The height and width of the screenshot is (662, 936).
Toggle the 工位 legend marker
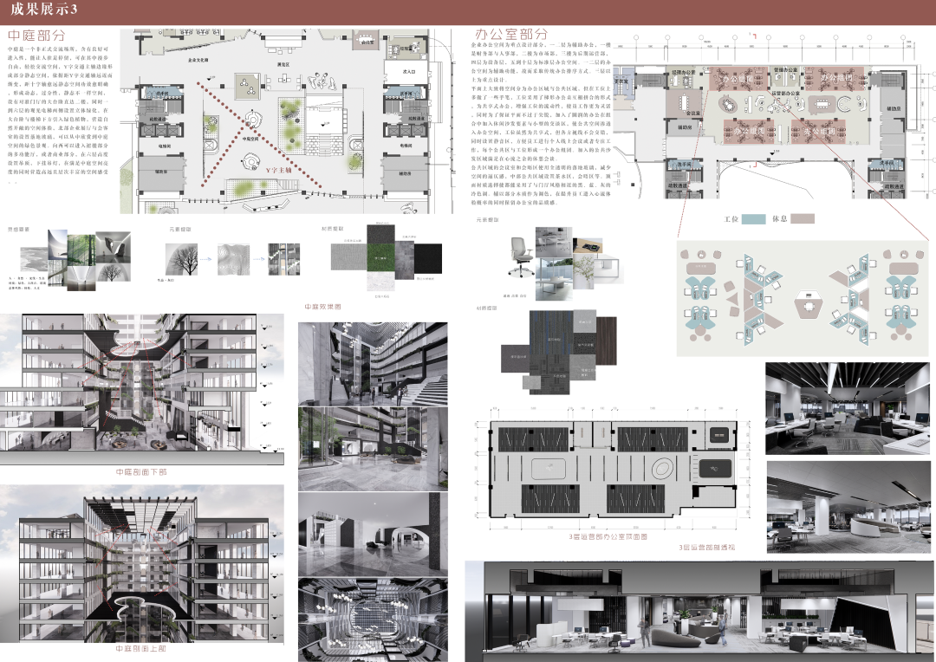click(x=731, y=218)
